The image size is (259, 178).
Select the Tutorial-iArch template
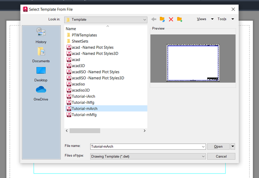pyautogui.click(x=81, y=96)
